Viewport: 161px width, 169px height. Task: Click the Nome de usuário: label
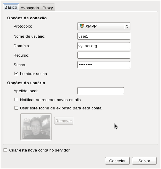point(29,36)
